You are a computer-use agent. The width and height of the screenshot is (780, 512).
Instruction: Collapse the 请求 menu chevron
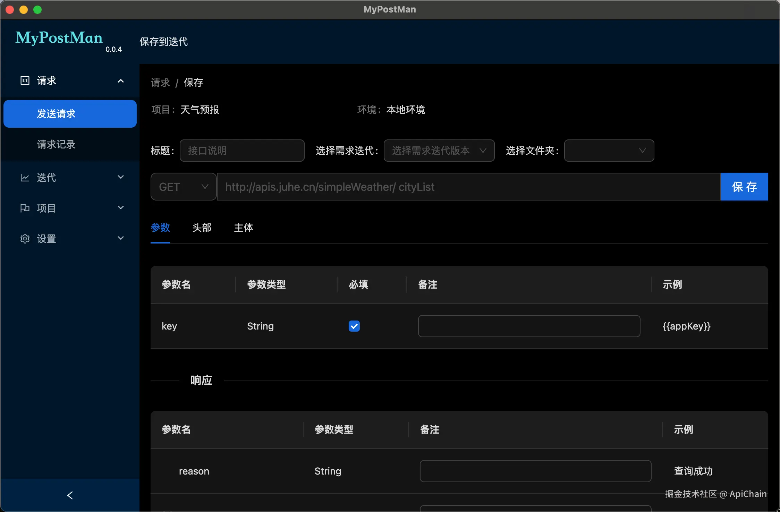[121, 81]
